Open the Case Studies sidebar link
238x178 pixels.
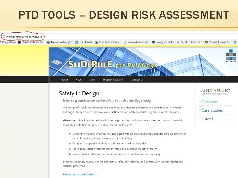(212, 110)
